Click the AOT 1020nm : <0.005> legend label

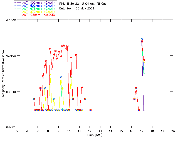click(x=39, y=15)
